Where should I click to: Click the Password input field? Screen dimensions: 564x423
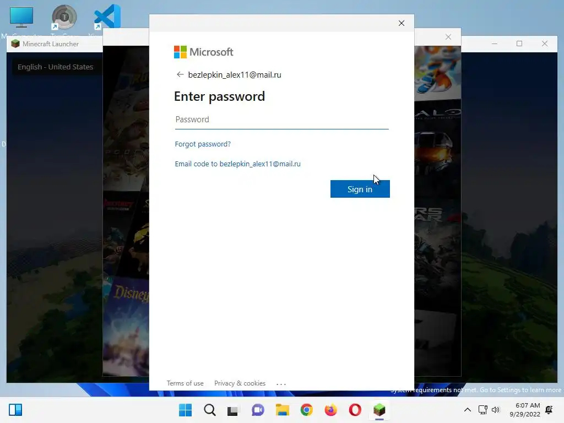(281, 120)
